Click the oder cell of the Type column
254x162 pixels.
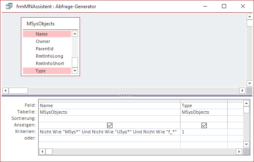pos(204,138)
